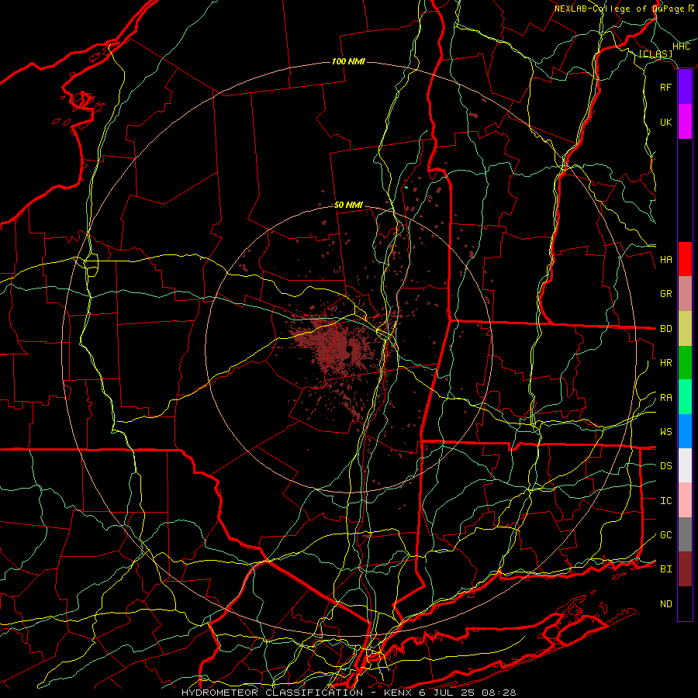
Task: Click the black ND no data swatch
Action: 685,603
